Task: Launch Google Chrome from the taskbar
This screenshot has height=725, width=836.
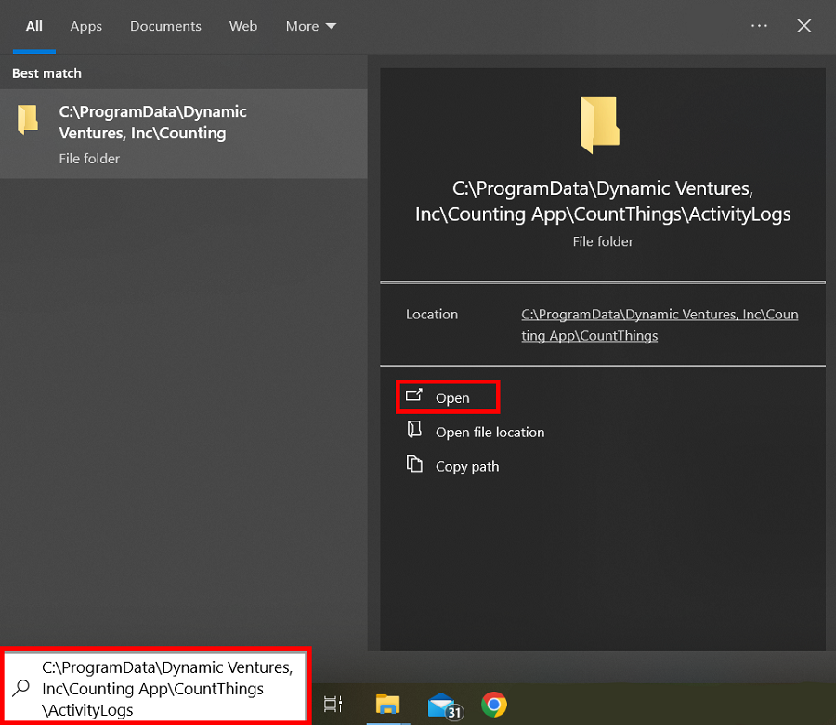Action: (494, 705)
